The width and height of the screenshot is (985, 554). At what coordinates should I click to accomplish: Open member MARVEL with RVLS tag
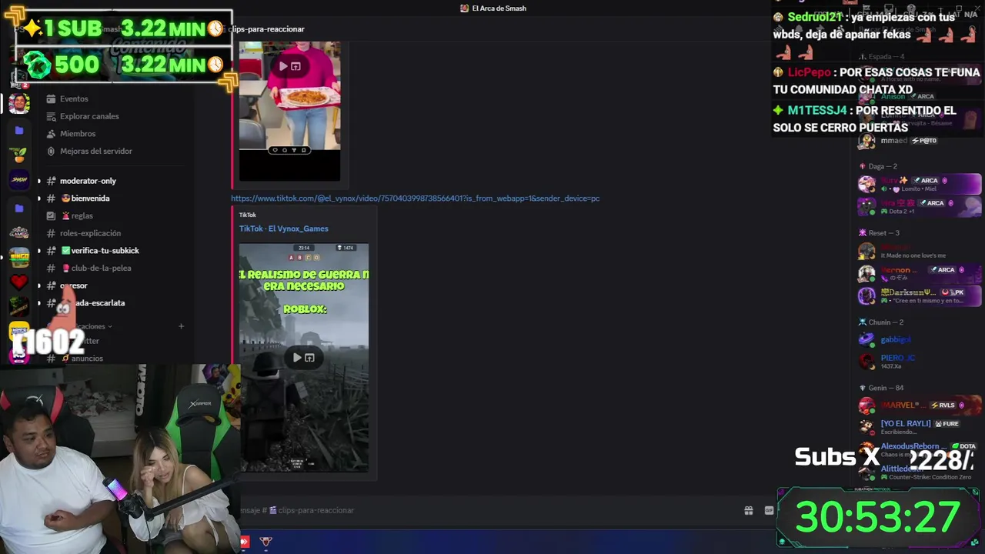pyautogui.click(x=920, y=405)
